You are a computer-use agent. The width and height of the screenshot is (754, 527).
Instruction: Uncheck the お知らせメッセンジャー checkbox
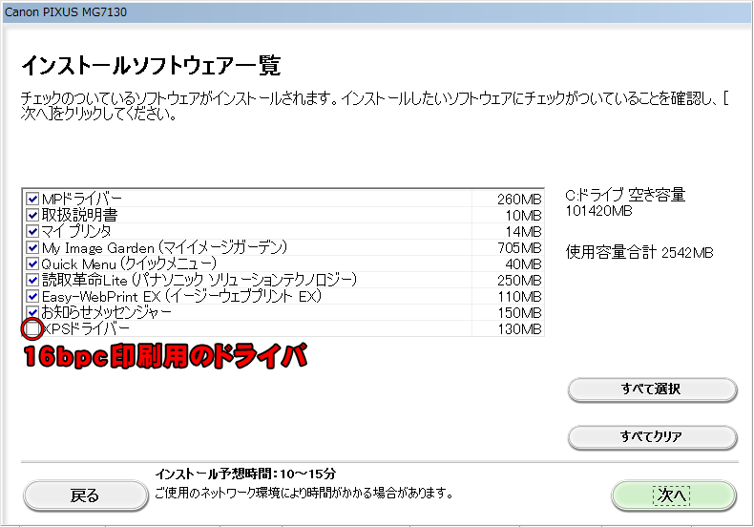click(32, 312)
